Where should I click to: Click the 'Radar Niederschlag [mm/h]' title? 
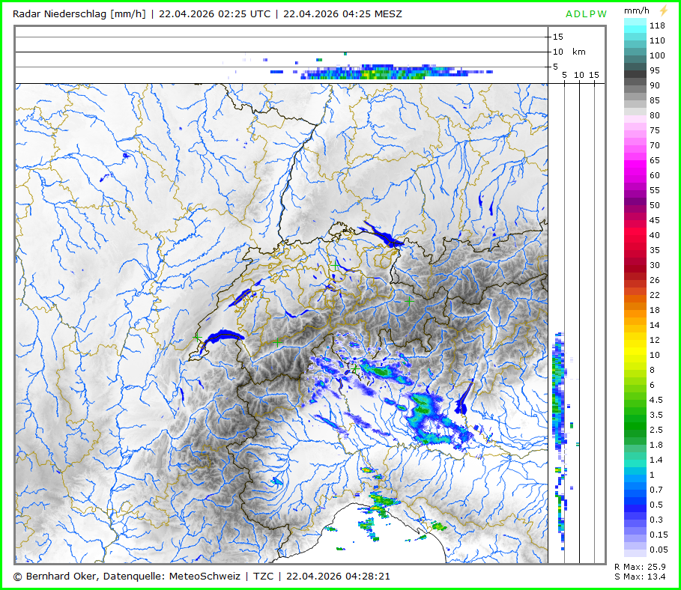79,13
